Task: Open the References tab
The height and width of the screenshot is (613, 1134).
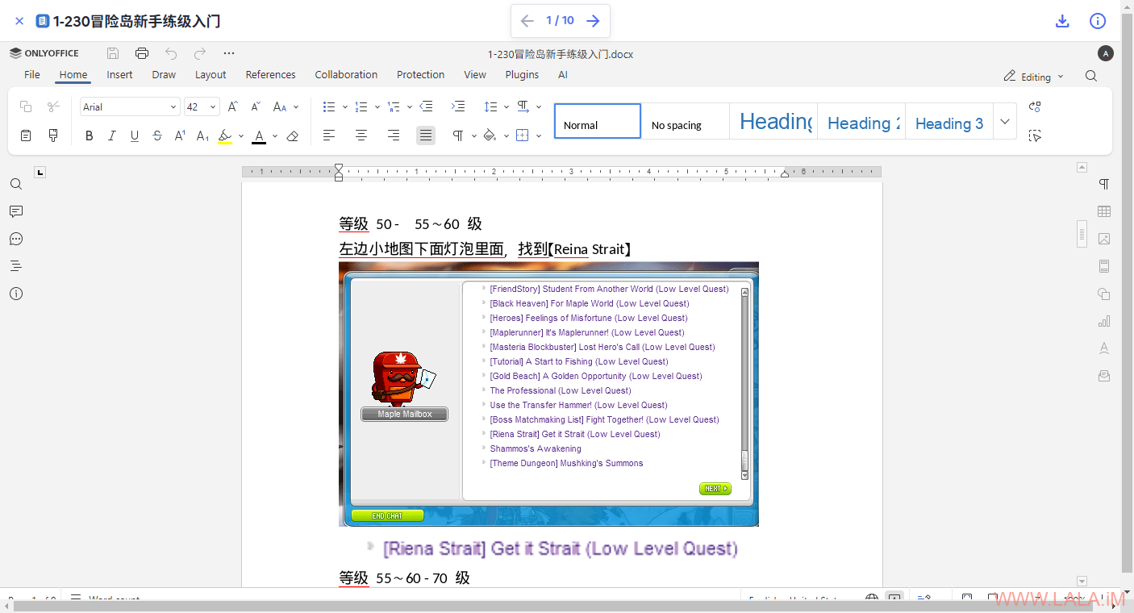Action: [x=270, y=74]
